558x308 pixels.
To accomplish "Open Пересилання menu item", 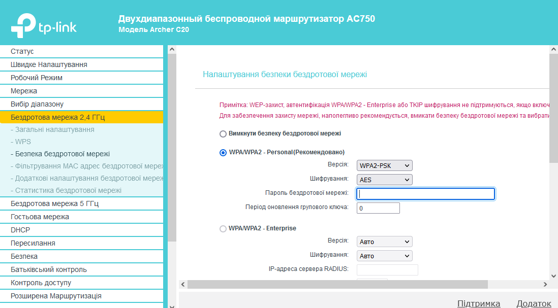I will (x=81, y=243).
